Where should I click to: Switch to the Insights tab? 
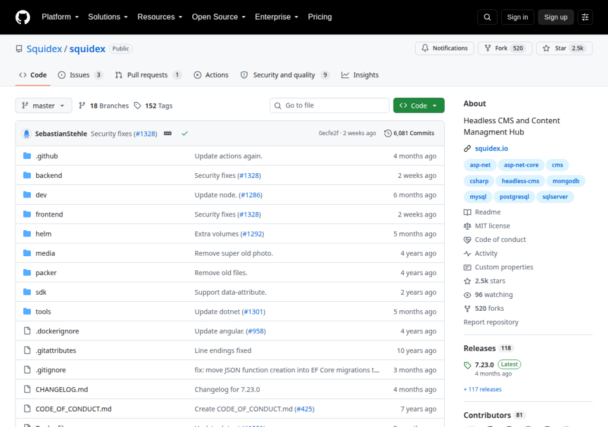coord(360,75)
